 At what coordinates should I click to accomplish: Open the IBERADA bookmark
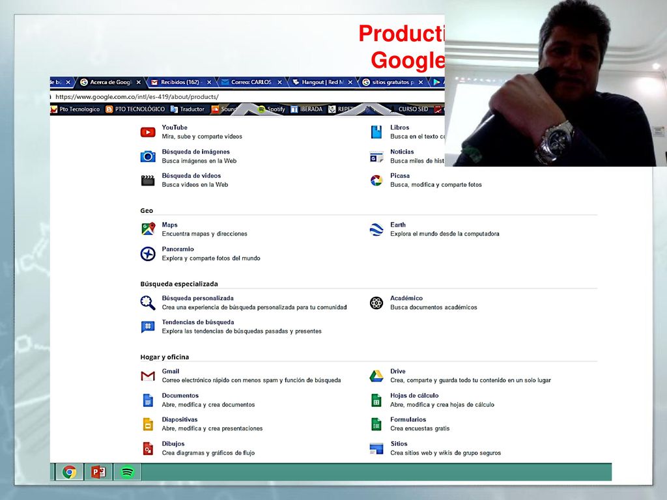[x=307, y=109]
